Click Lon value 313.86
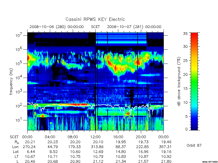This screenshot has width=218, height=163. 97,147
